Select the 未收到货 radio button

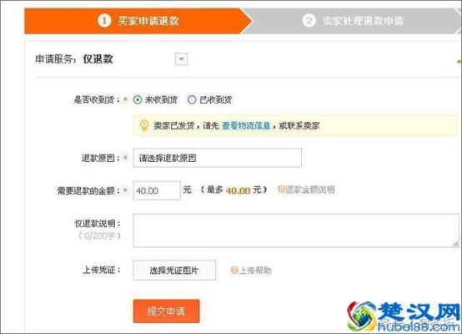138,99
